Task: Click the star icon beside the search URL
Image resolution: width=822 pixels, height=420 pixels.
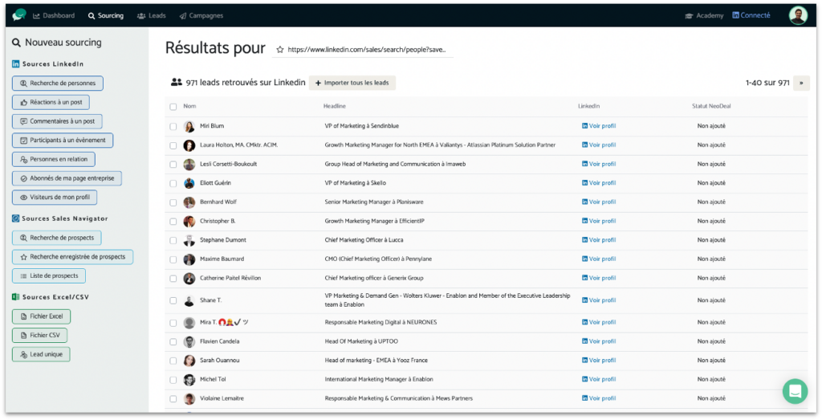Action: [x=280, y=50]
